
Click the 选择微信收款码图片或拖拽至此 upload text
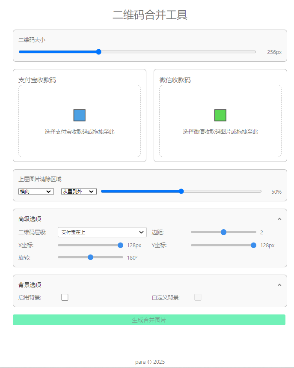pyautogui.click(x=220, y=132)
